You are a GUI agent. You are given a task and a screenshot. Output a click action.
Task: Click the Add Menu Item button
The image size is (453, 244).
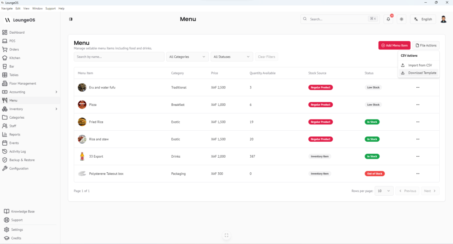point(394,45)
